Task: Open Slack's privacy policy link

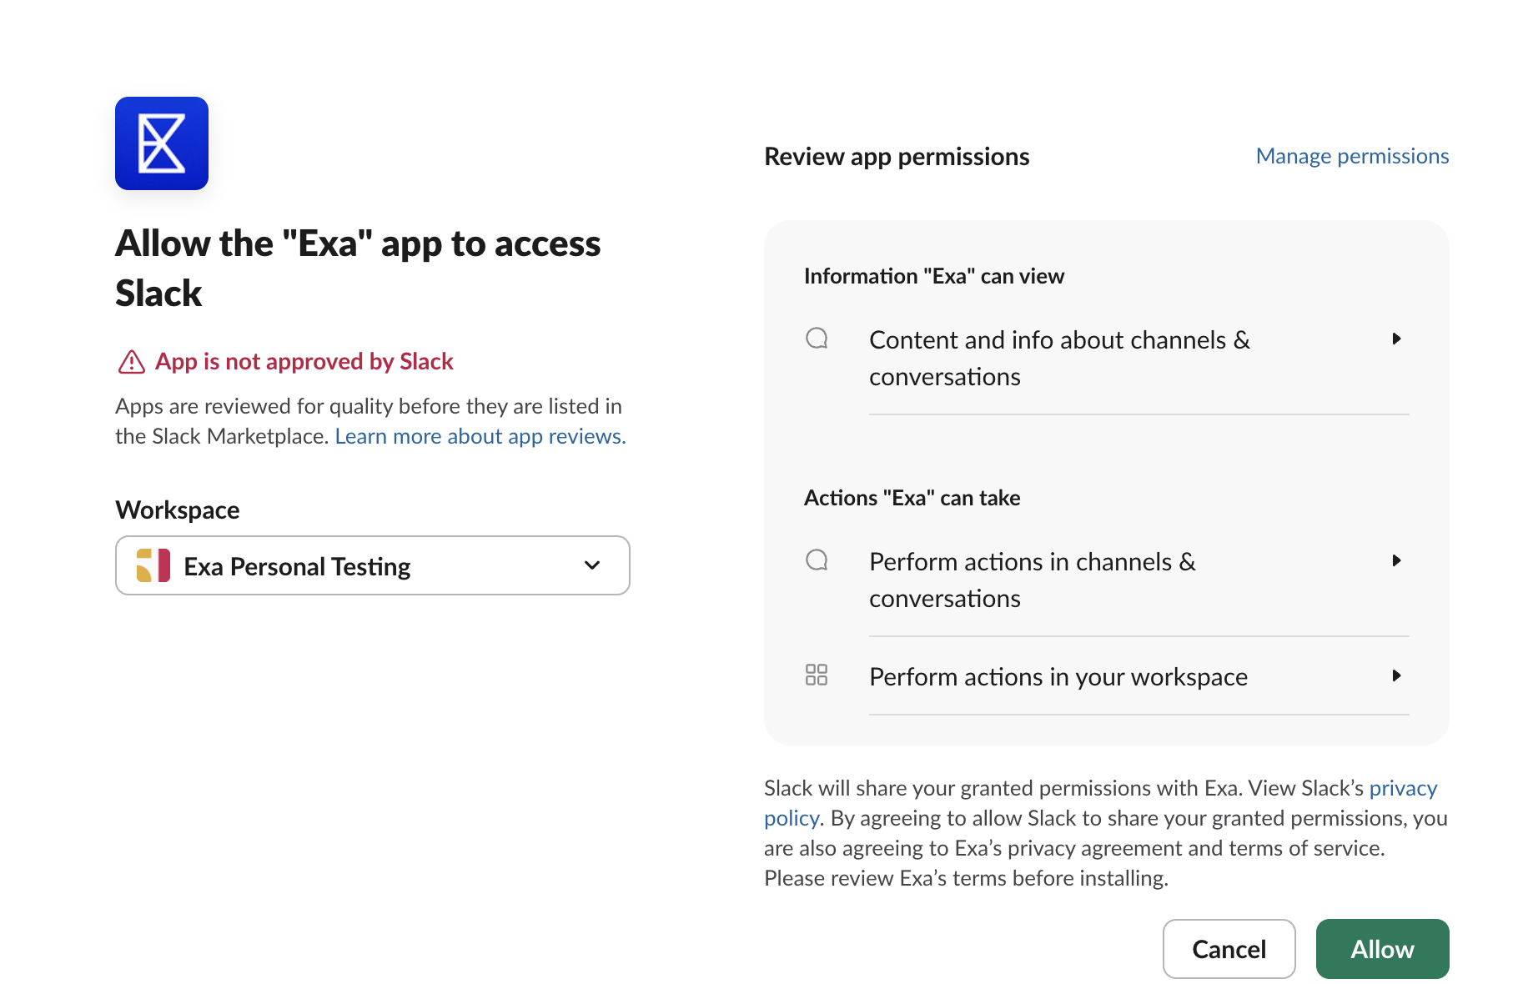Action: pyautogui.click(x=1403, y=788)
